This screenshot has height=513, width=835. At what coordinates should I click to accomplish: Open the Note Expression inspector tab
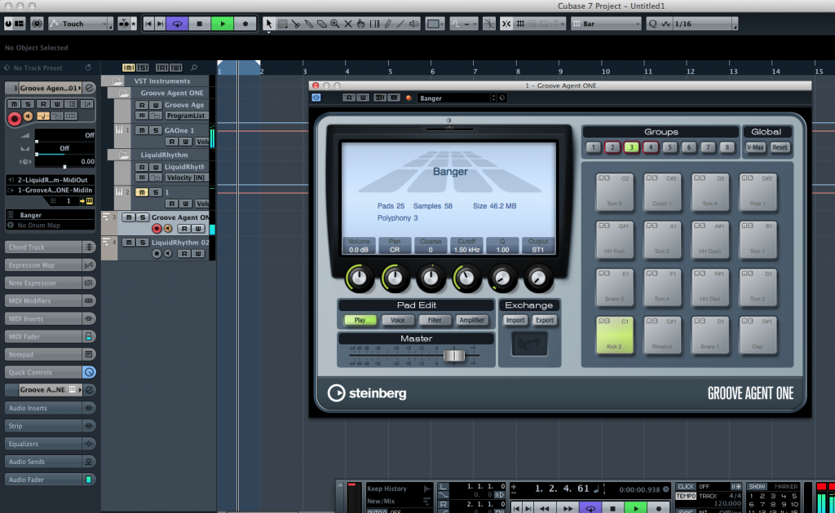tap(50, 283)
